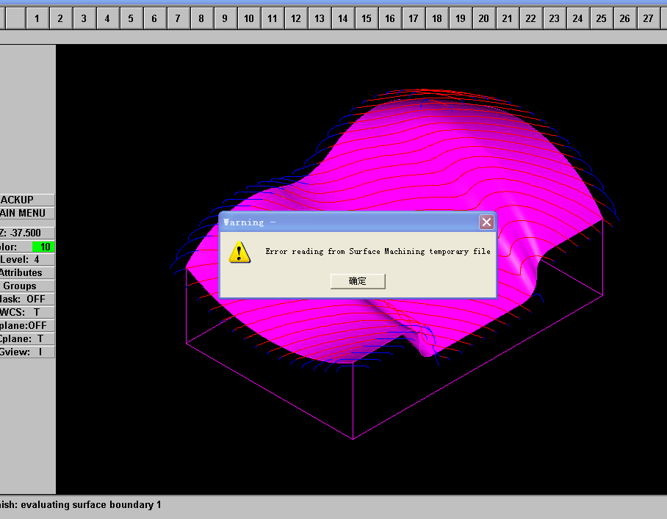The width and height of the screenshot is (667, 519).
Task: Select level button 23 in the top bar
Action: pyautogui.click(x=555, y=18)
